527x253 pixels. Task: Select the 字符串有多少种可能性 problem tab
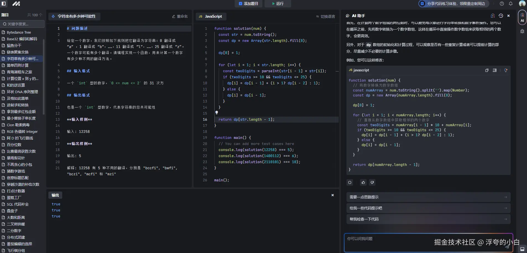tap(74, 17)
